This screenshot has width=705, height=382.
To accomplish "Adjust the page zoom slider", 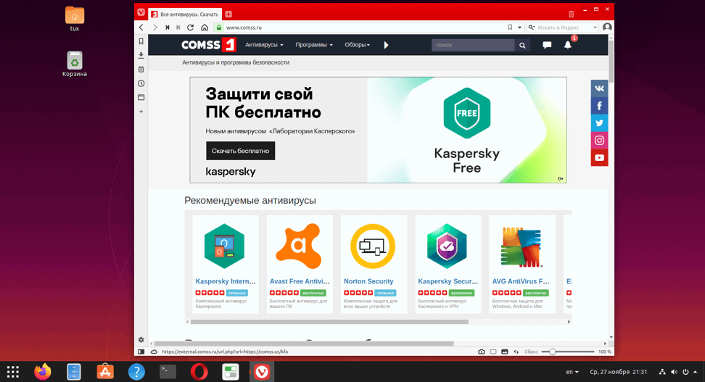I will coord(569,352).
